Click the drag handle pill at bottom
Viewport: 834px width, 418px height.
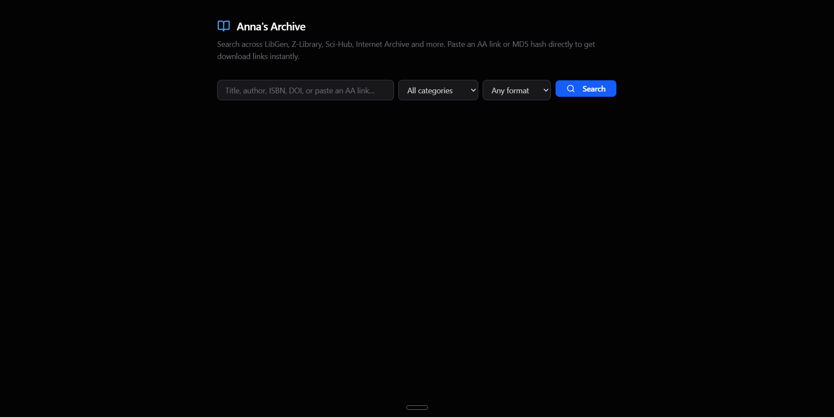click(x=417, y=408)
